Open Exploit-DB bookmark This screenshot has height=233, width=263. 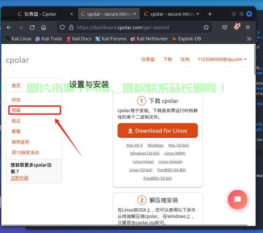(x=186, y=39)
